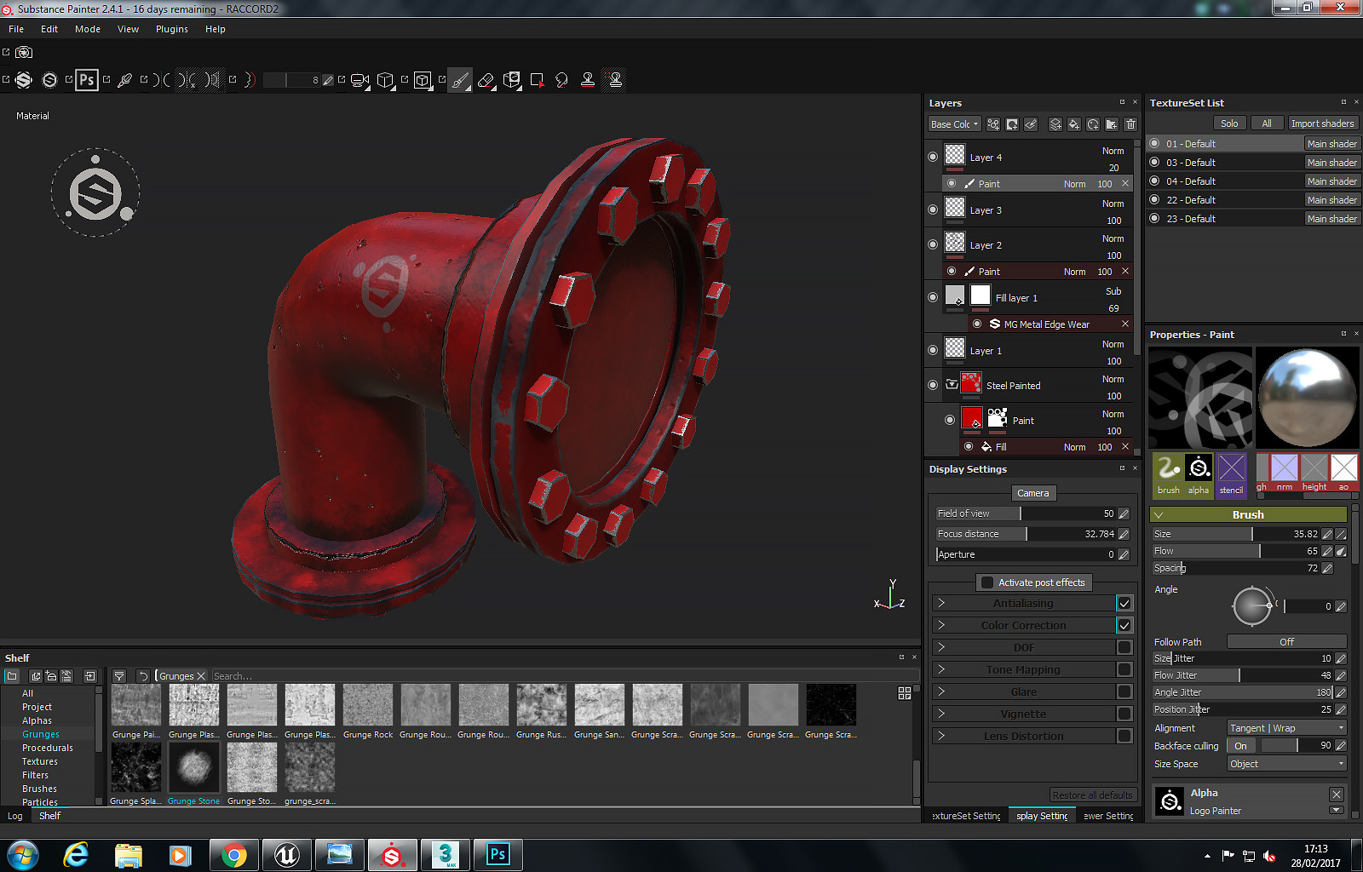Expand the DOF section arrow

tap(941, 647)
